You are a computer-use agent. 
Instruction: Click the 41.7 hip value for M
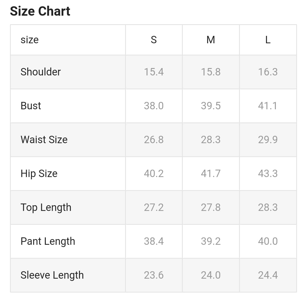tap(211, 173)
